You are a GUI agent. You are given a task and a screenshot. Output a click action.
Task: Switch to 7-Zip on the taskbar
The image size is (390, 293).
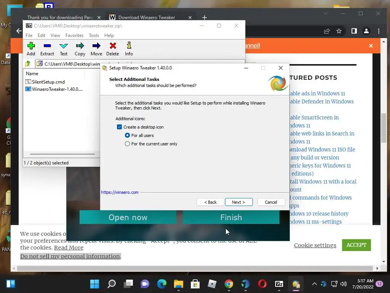(x=279, y=284)
